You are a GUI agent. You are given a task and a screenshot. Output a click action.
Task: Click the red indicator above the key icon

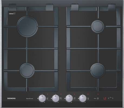(x=98, y=94)
